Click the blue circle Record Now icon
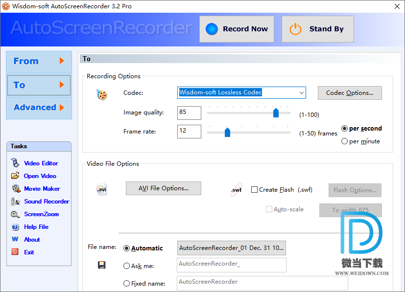The image size is (405, 292). tap(212, 29)
